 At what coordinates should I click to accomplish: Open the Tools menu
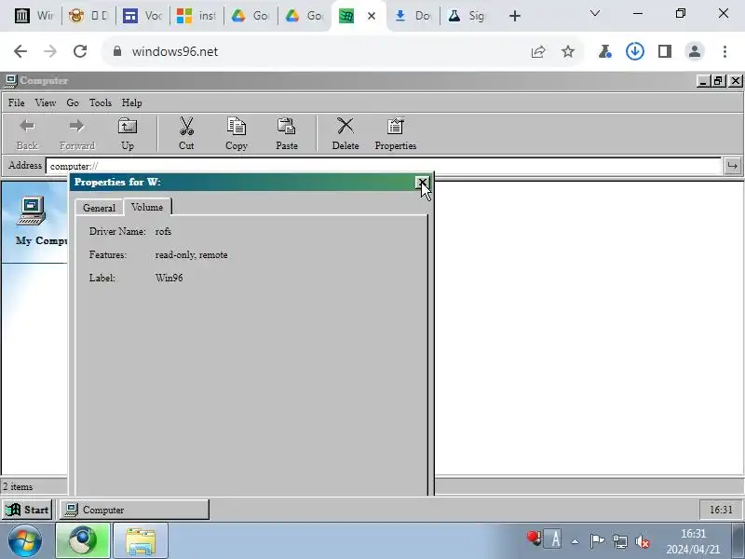click(101, 102)
